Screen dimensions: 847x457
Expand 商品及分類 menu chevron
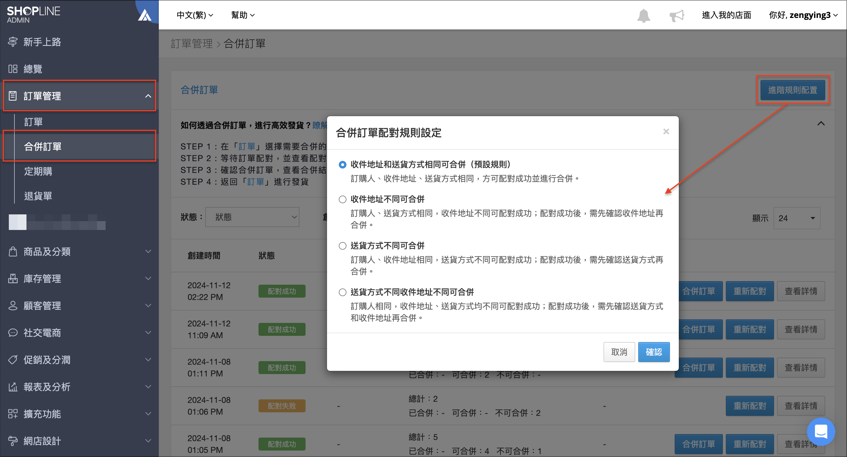148,251
